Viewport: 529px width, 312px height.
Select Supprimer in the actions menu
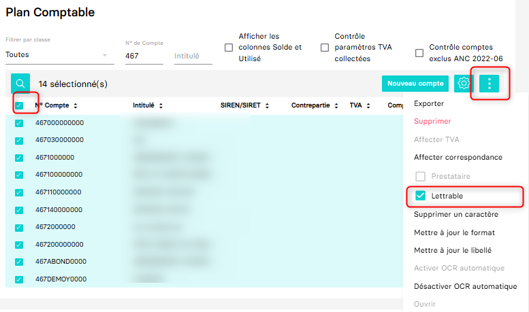tap(432, 121)
